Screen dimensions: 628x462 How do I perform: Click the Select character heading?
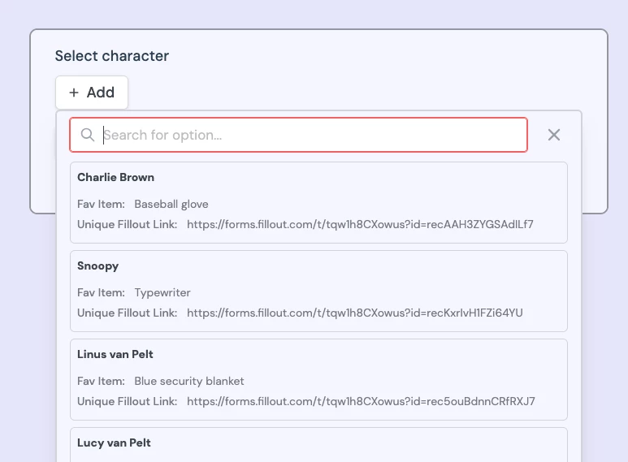[x=112, y=56]
